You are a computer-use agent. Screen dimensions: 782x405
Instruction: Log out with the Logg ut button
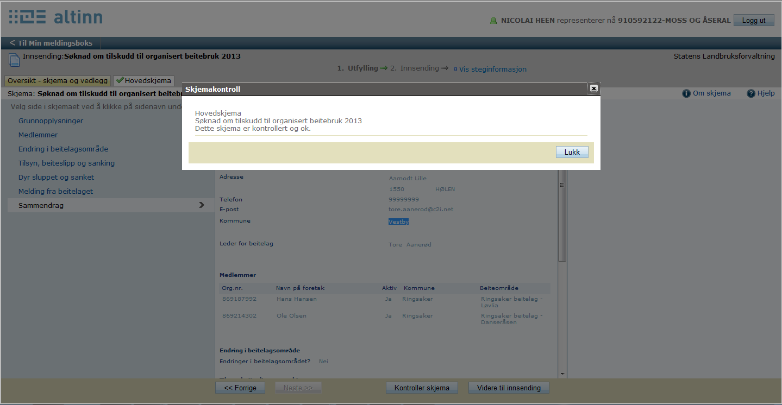tap(754, 20)
